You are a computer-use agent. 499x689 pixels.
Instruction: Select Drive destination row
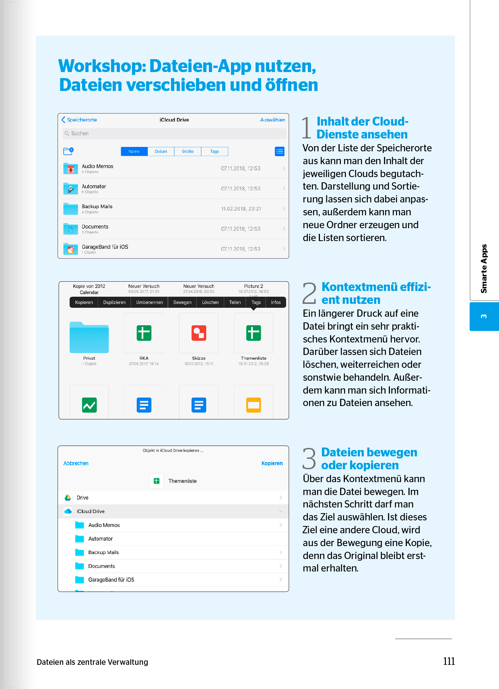click(173, 498)
